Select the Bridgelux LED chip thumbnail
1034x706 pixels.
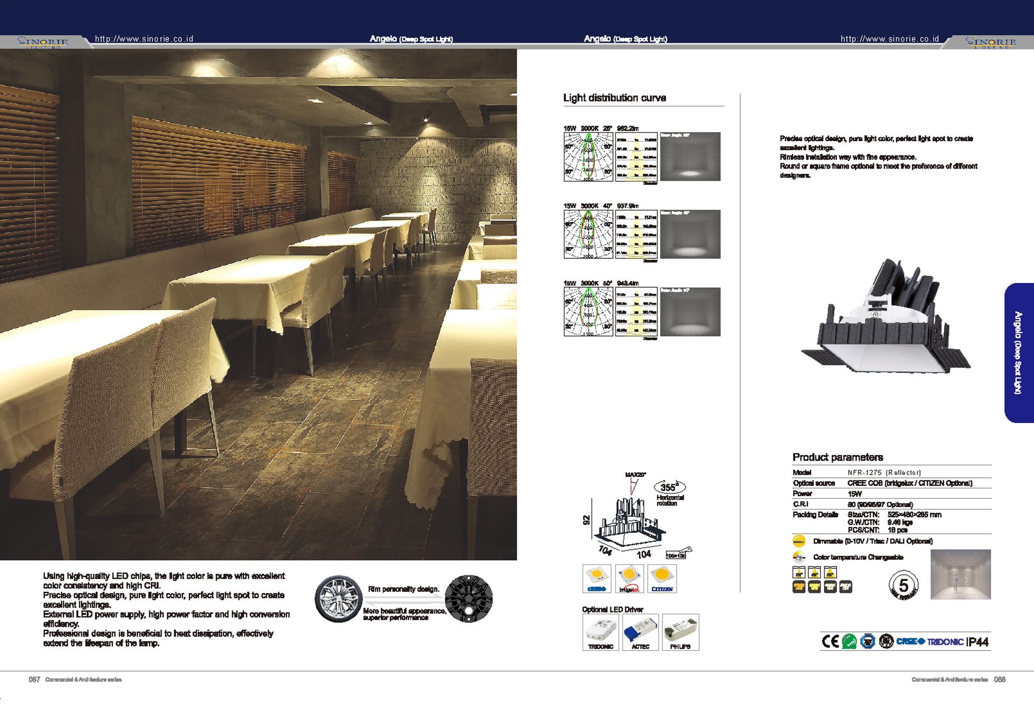click(x=629, y=578)
